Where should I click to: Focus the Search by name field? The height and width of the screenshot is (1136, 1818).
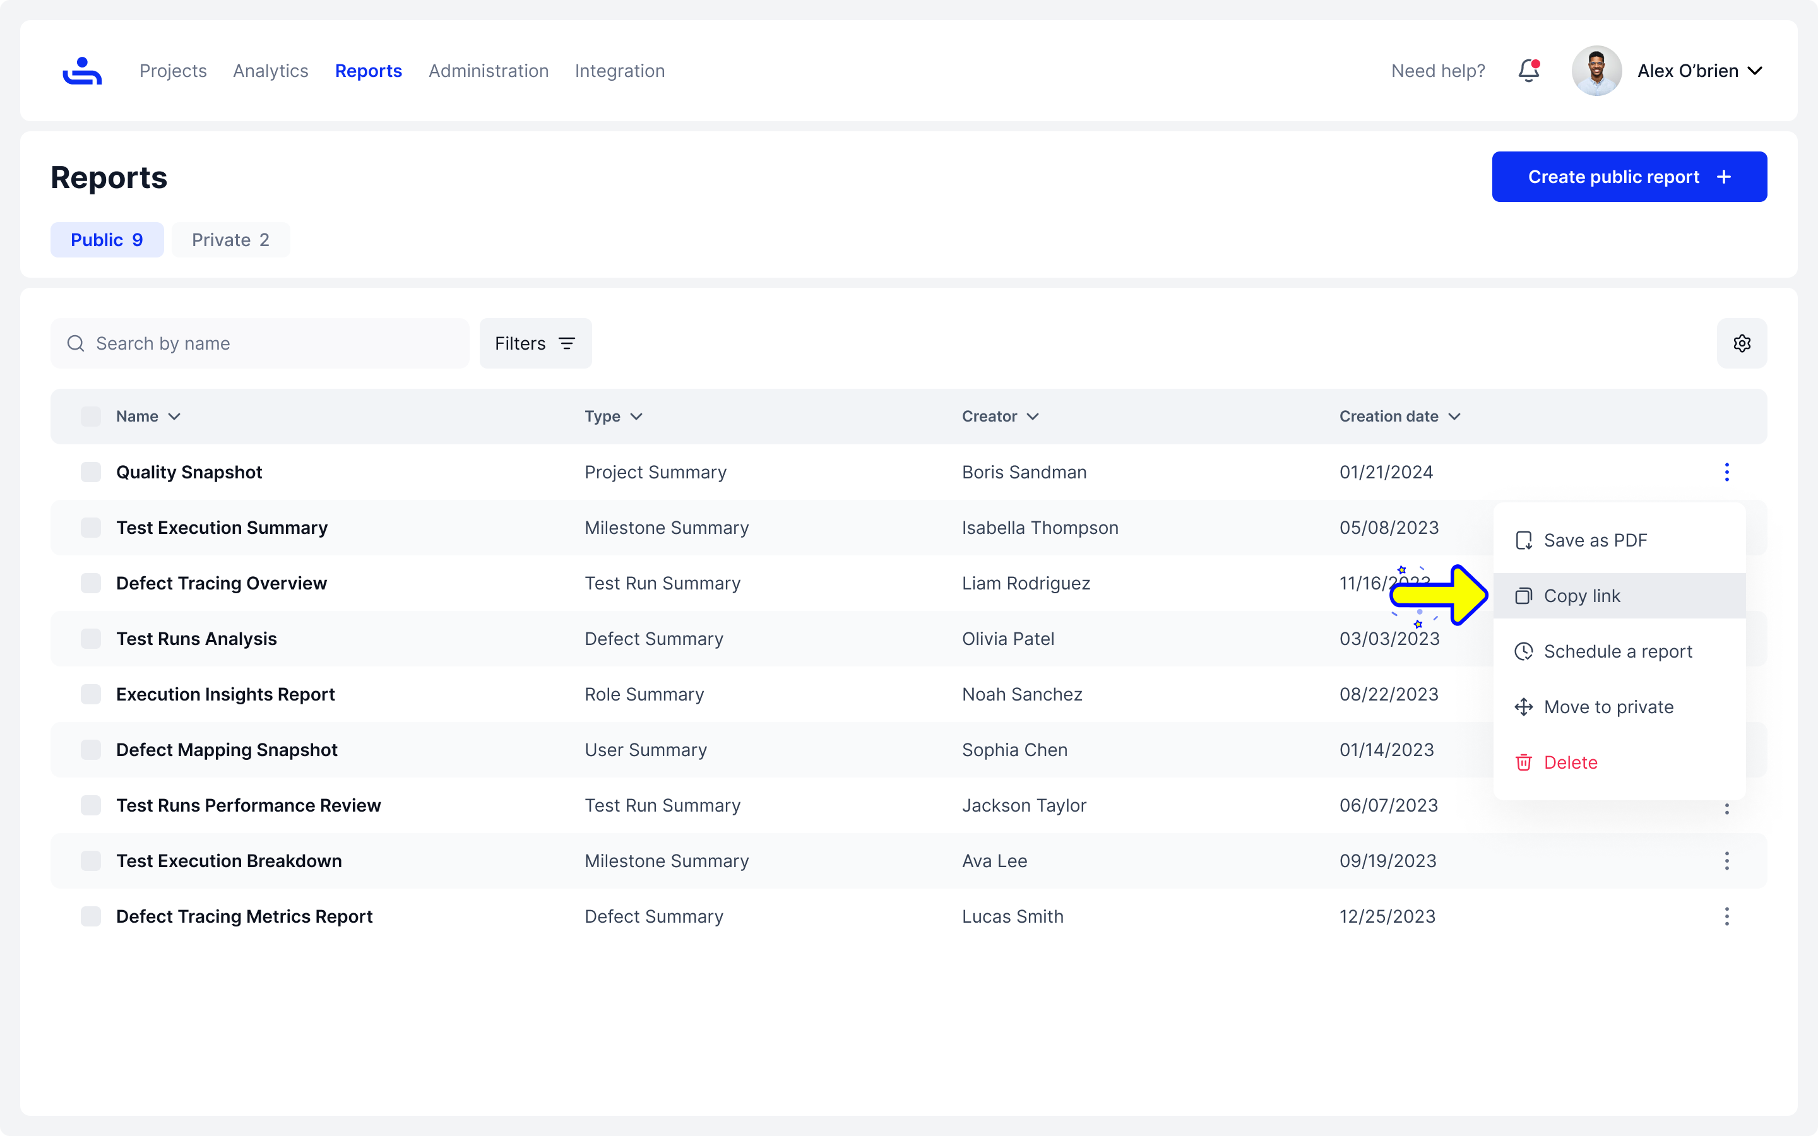tap(259, 343)
